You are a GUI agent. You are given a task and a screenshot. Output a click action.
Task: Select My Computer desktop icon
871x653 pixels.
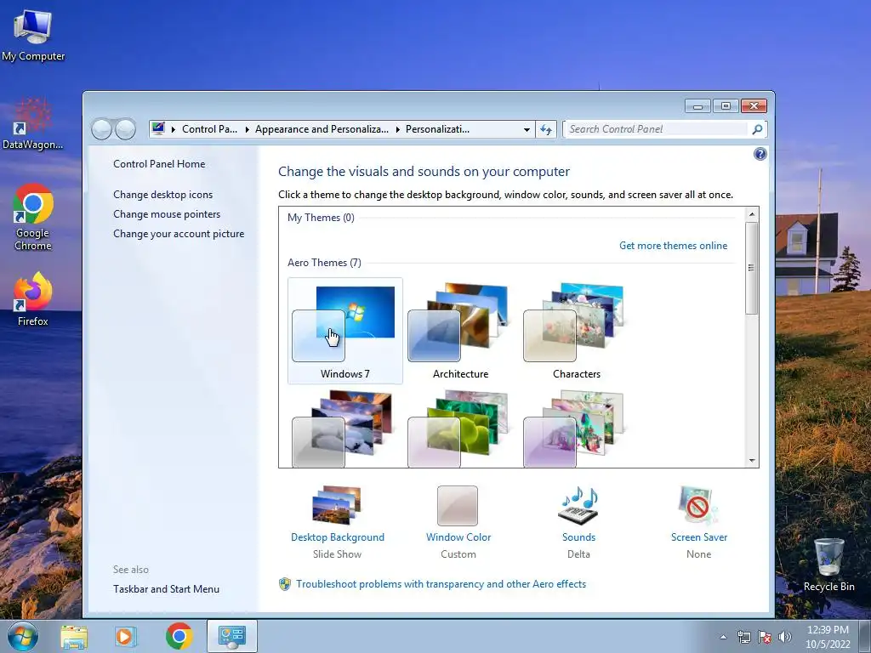(x=33, y=36)
